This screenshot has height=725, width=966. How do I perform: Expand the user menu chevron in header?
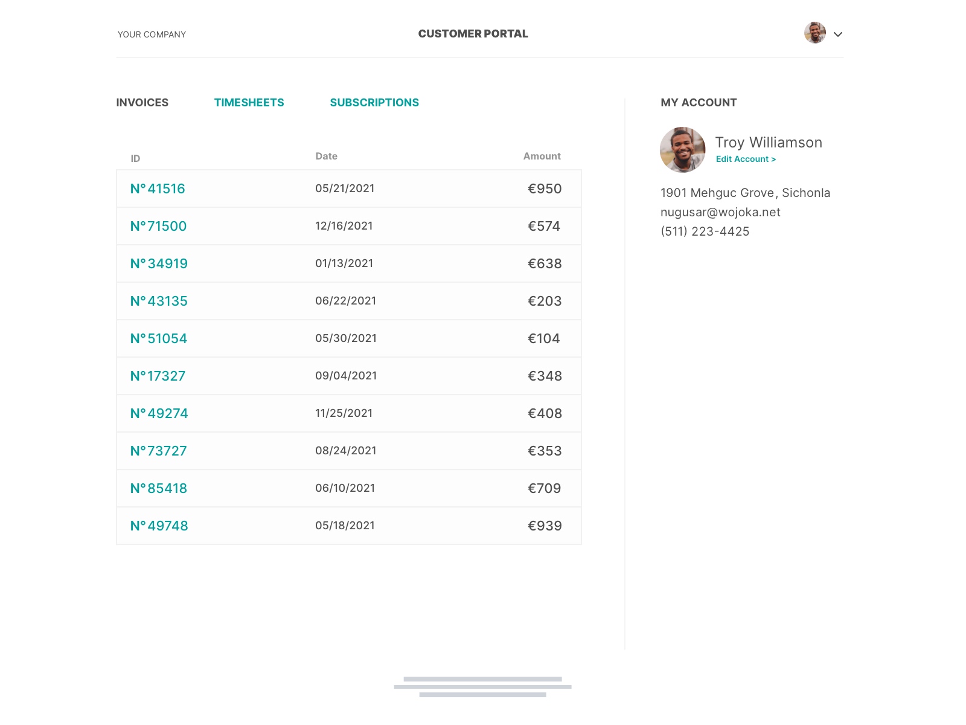pyautogui.click(x=837, y=34)
